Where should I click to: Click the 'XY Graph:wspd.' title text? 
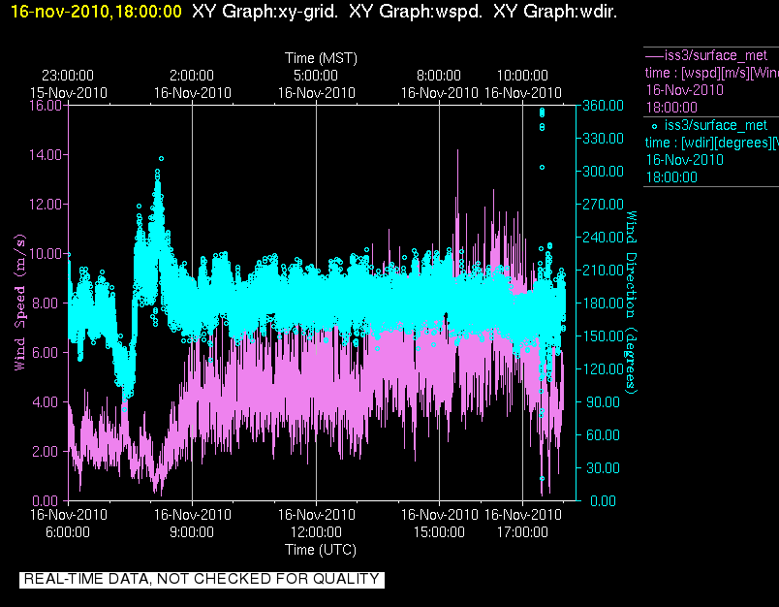(416, 12)
